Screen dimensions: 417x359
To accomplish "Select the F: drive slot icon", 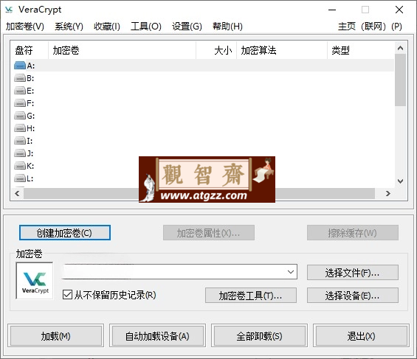I will (x=20, y=103).
